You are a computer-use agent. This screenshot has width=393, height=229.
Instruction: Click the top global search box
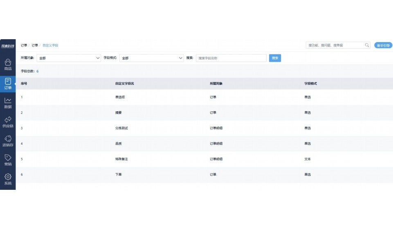click(x=335, y=45)
